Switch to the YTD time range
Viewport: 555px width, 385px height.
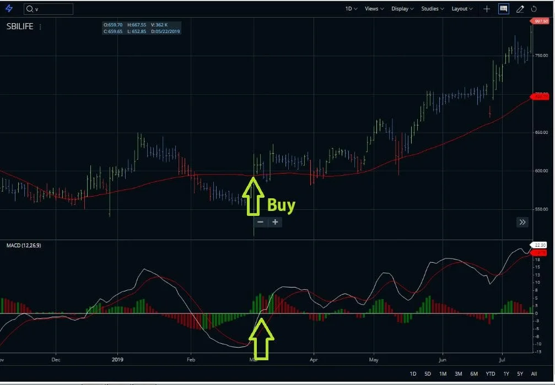[x=489, y=373]
